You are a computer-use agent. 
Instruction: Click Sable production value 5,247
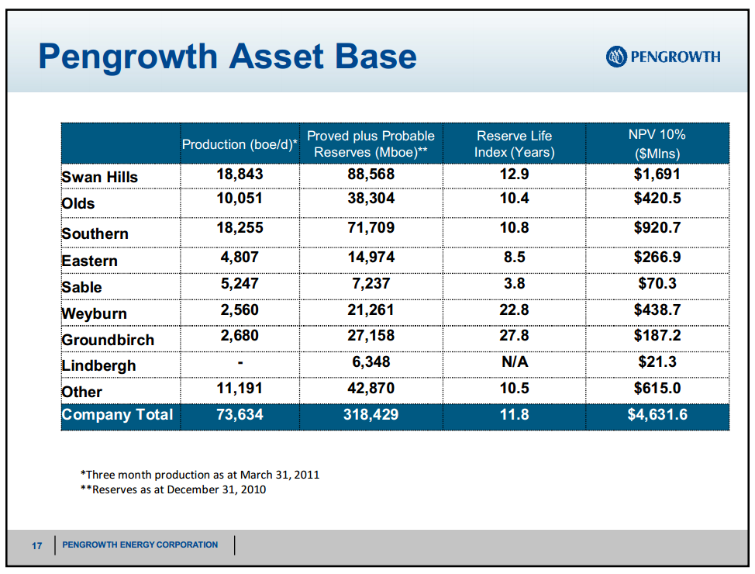tap(240, 283)
